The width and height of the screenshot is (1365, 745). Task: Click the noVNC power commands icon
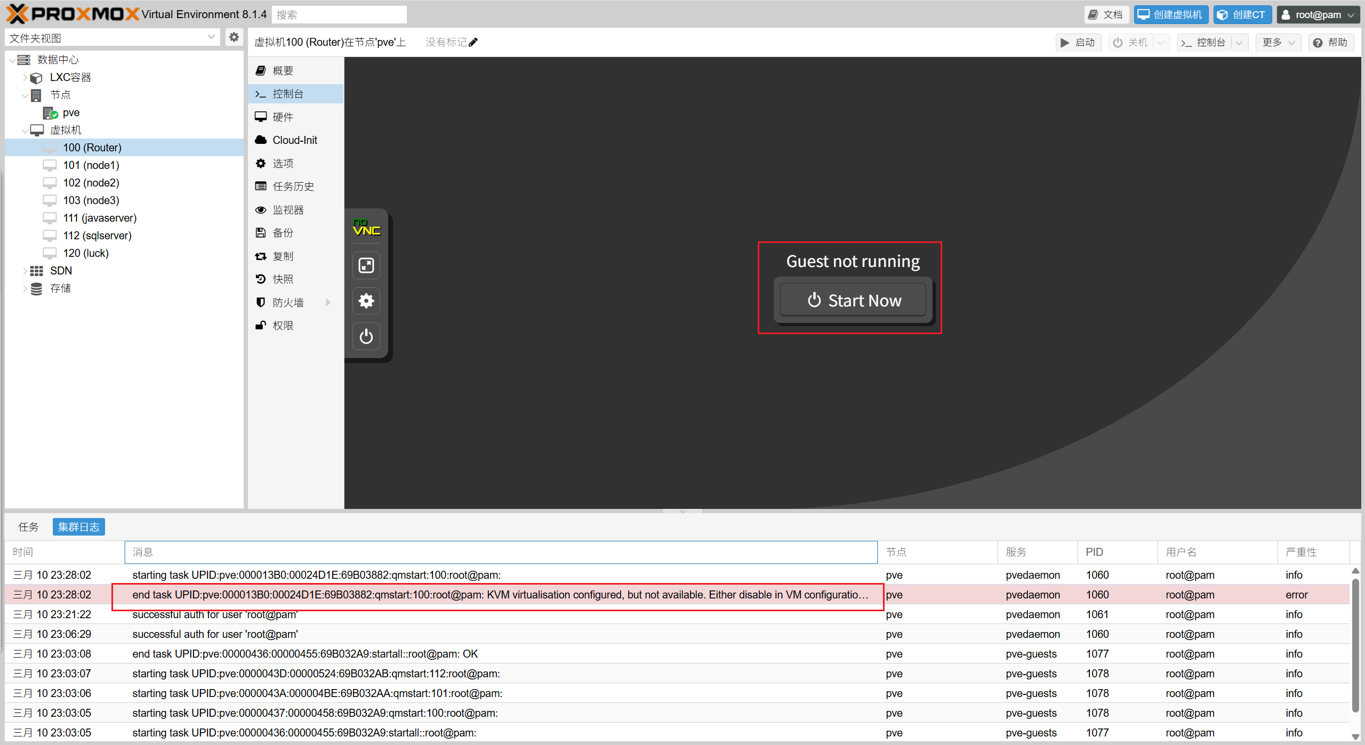coord(366,336)
